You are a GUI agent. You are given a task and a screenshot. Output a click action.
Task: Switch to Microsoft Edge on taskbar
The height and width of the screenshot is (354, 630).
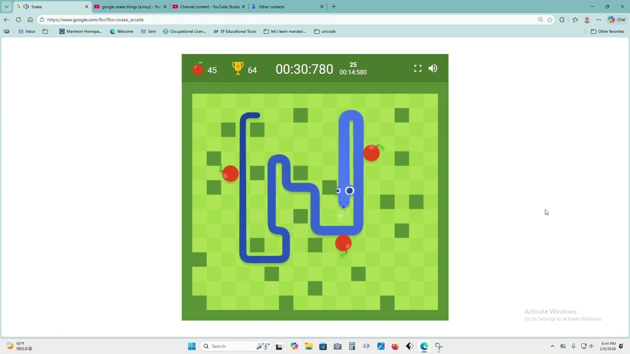[x=424, y=346]
